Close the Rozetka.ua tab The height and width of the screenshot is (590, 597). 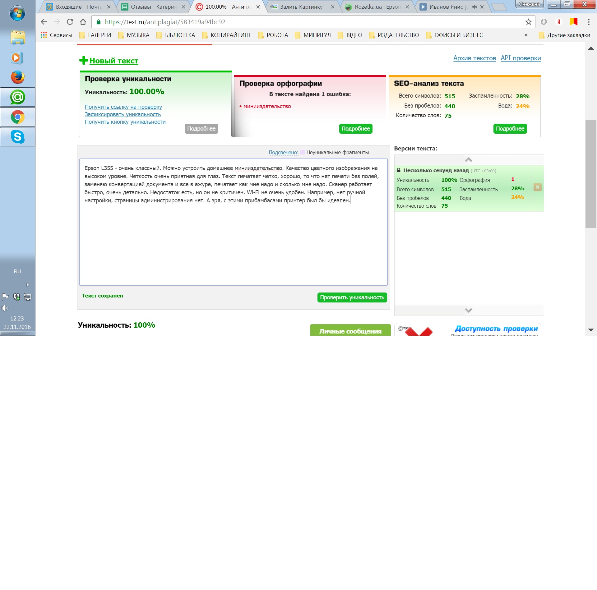click(x=407, y=7)
